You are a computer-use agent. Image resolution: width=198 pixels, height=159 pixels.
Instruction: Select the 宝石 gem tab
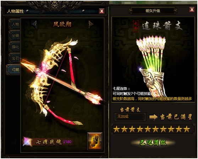[x=15, y=58]
